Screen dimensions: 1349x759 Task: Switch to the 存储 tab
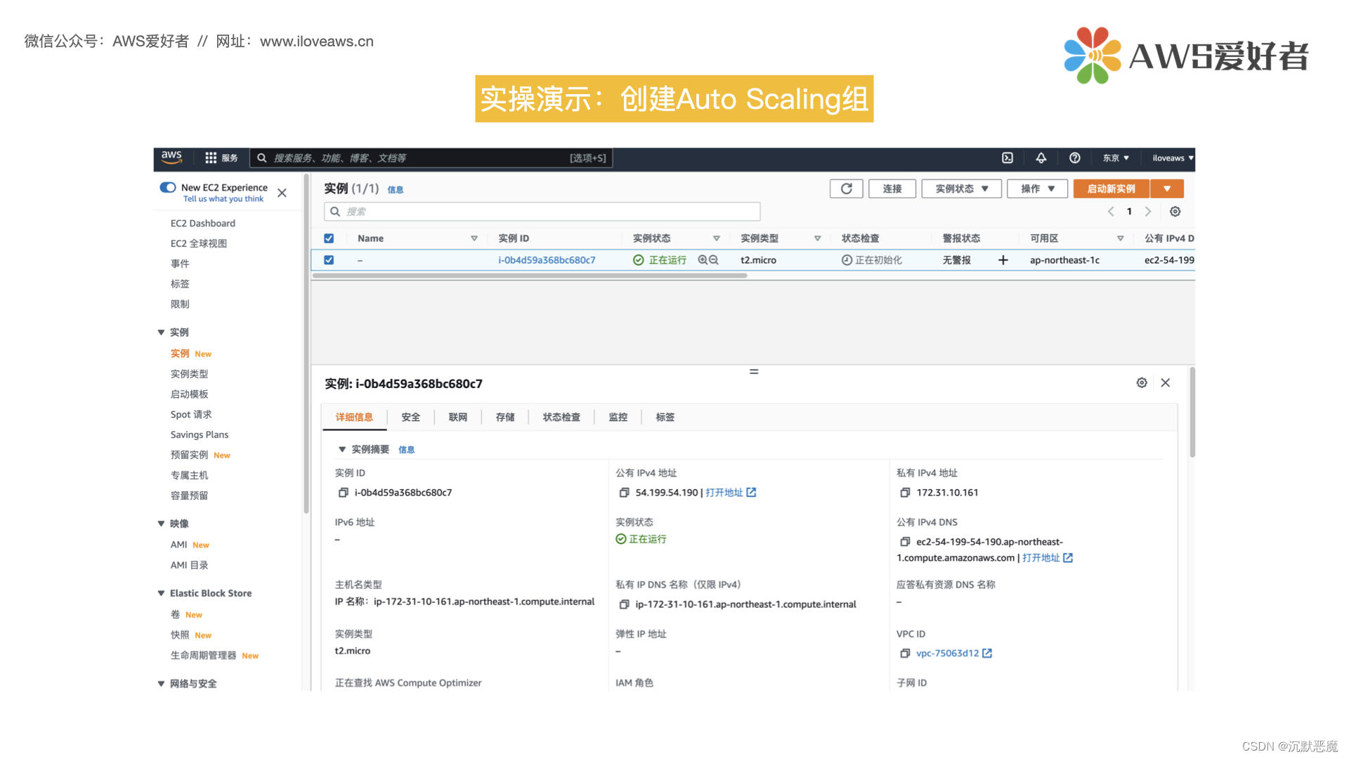click(505, 417)
